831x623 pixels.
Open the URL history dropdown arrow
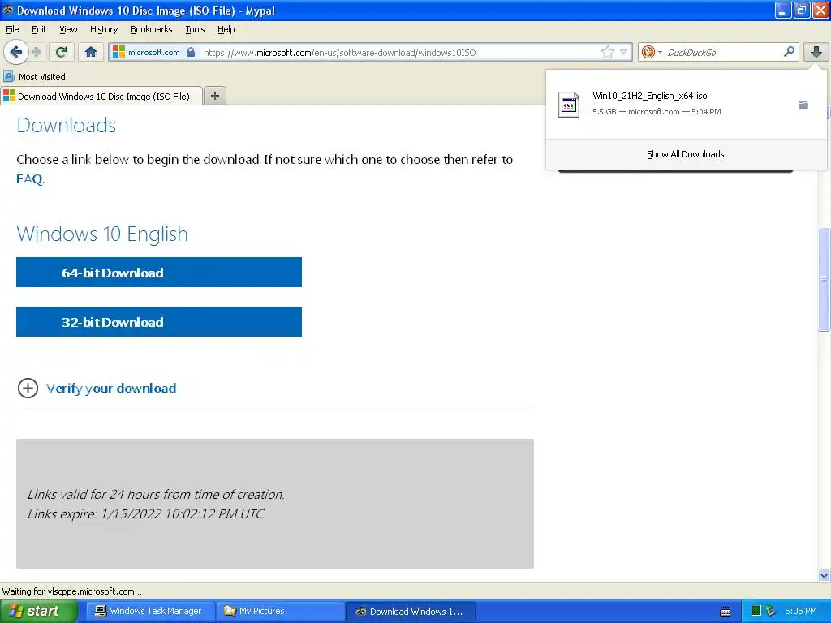pos(624,52)
